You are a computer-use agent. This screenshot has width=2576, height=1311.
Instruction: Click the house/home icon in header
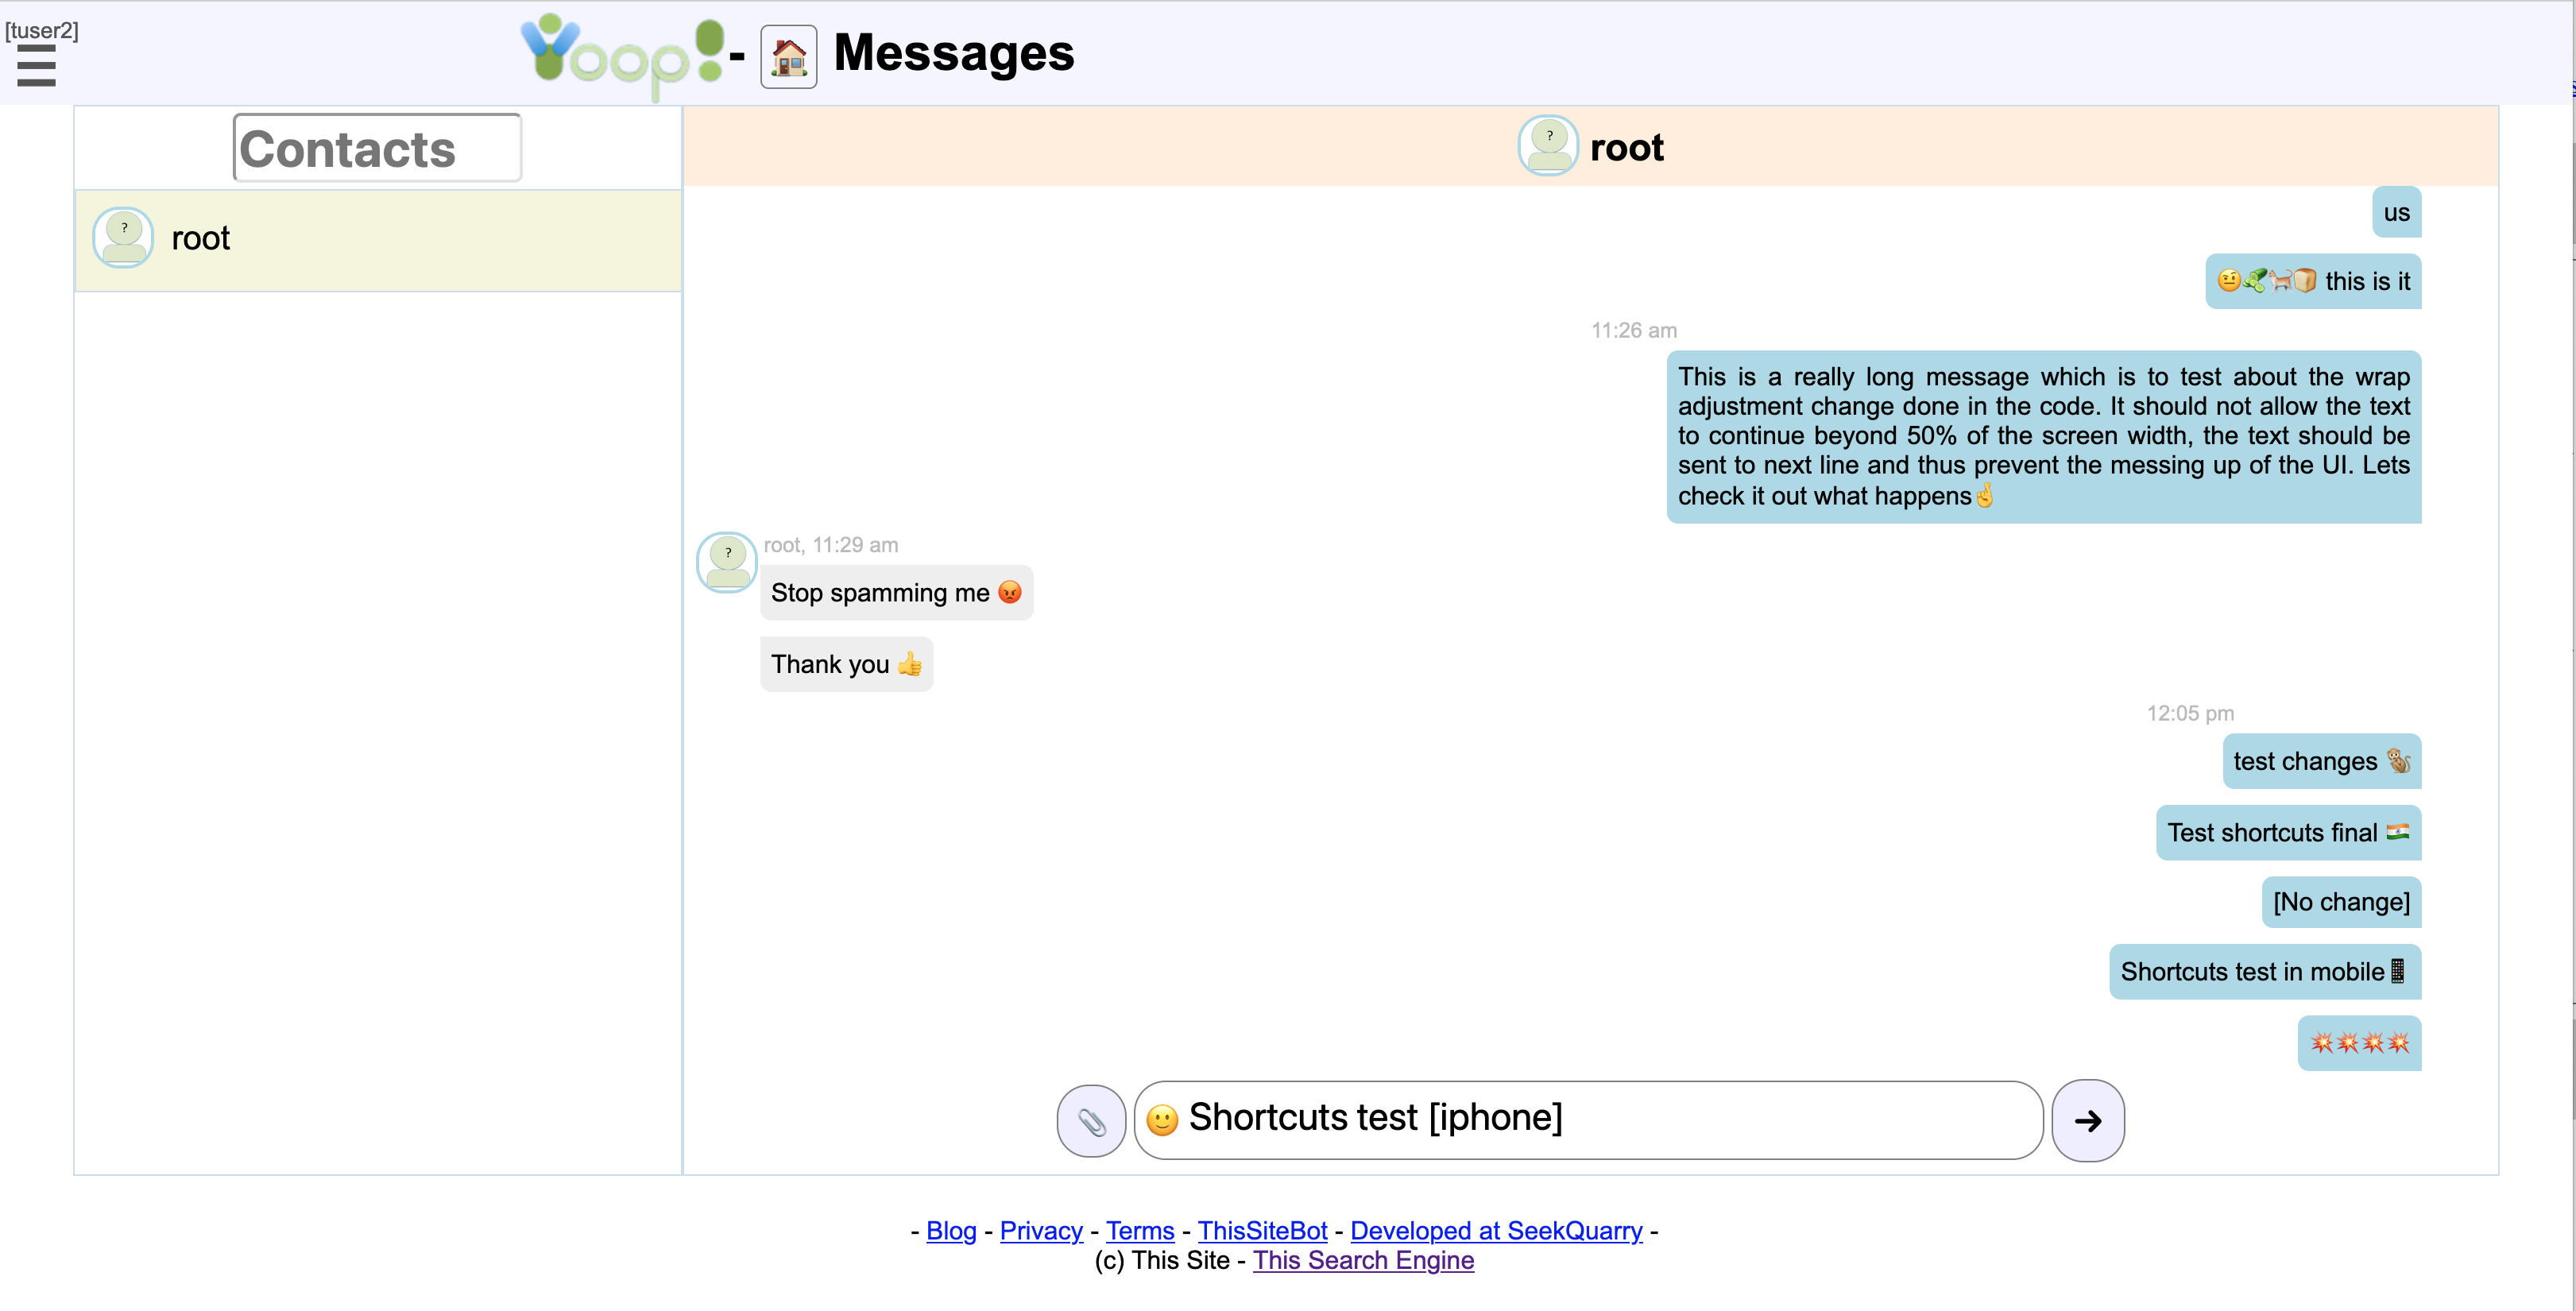pyautogui.click(x=786, y=55)
